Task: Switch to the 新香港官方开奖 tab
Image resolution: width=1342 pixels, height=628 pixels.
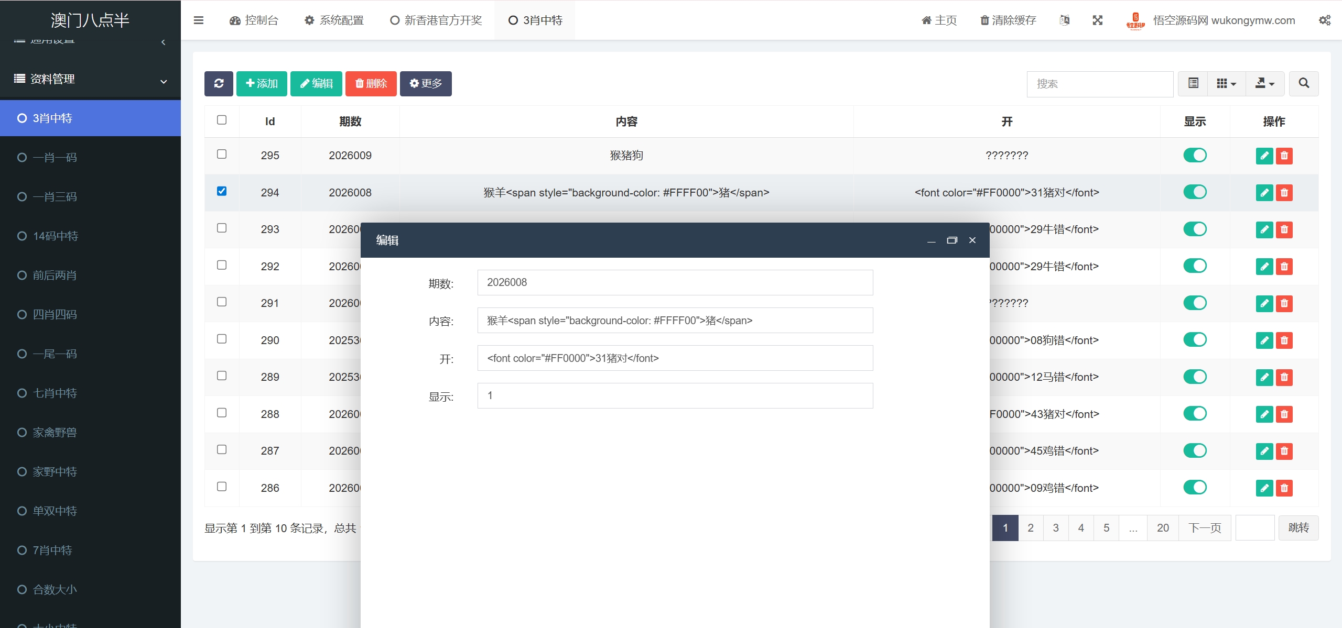Action: (436, 20)
